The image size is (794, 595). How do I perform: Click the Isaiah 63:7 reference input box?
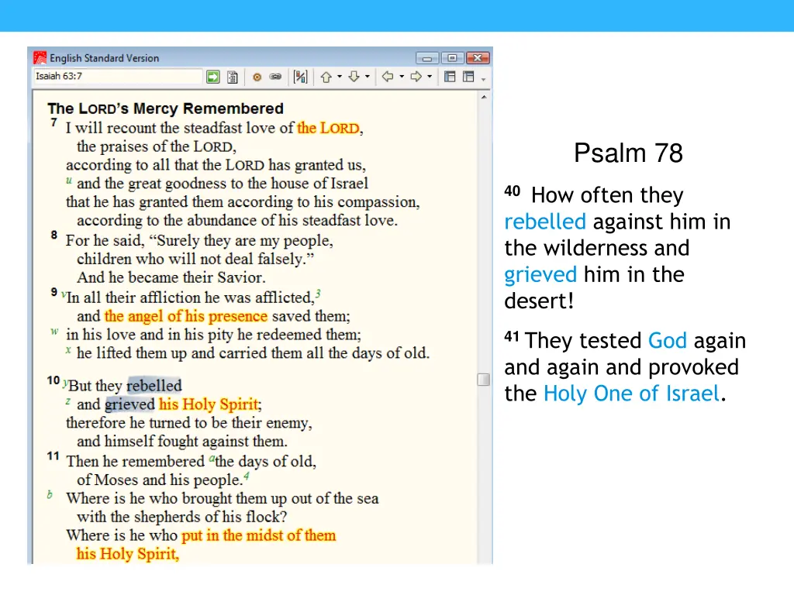tap(118, 77)
